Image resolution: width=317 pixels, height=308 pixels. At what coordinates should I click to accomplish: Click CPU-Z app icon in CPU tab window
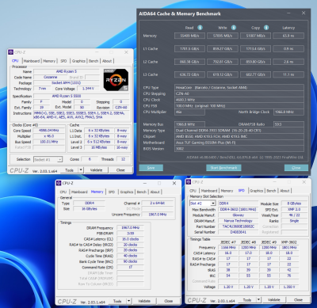pos(11,52)
